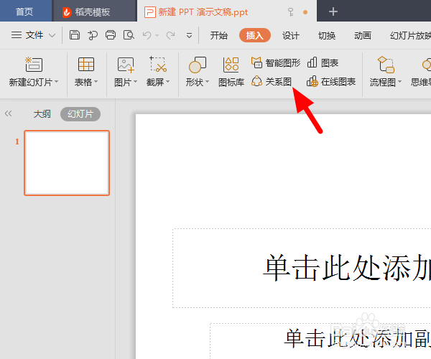This screenshot has height=359, width=431.
Task: Click the key icon on document tab
Action: point(290,12)
